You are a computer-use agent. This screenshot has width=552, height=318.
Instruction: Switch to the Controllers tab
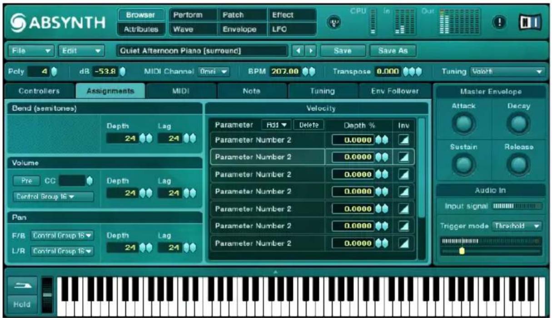pos(39,91)
